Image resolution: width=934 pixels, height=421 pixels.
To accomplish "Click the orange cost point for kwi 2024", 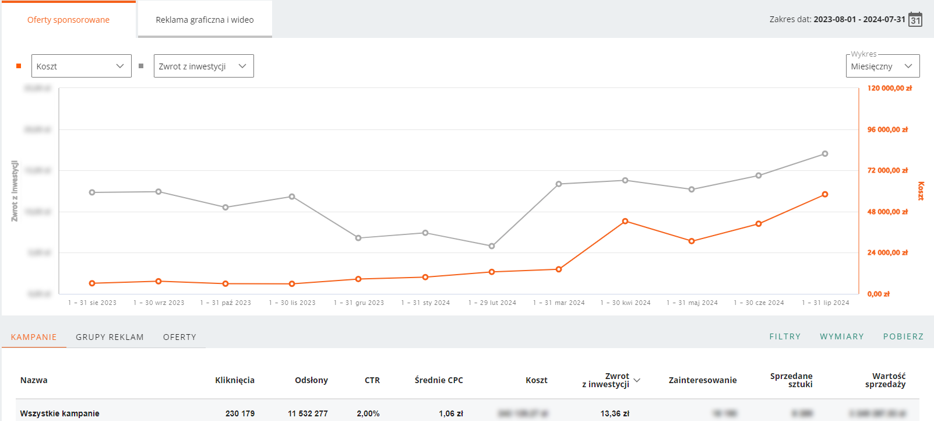I will [625, 221].
